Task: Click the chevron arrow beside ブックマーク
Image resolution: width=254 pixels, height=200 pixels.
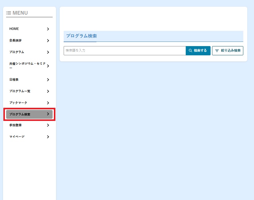Action: click(48, 103)
